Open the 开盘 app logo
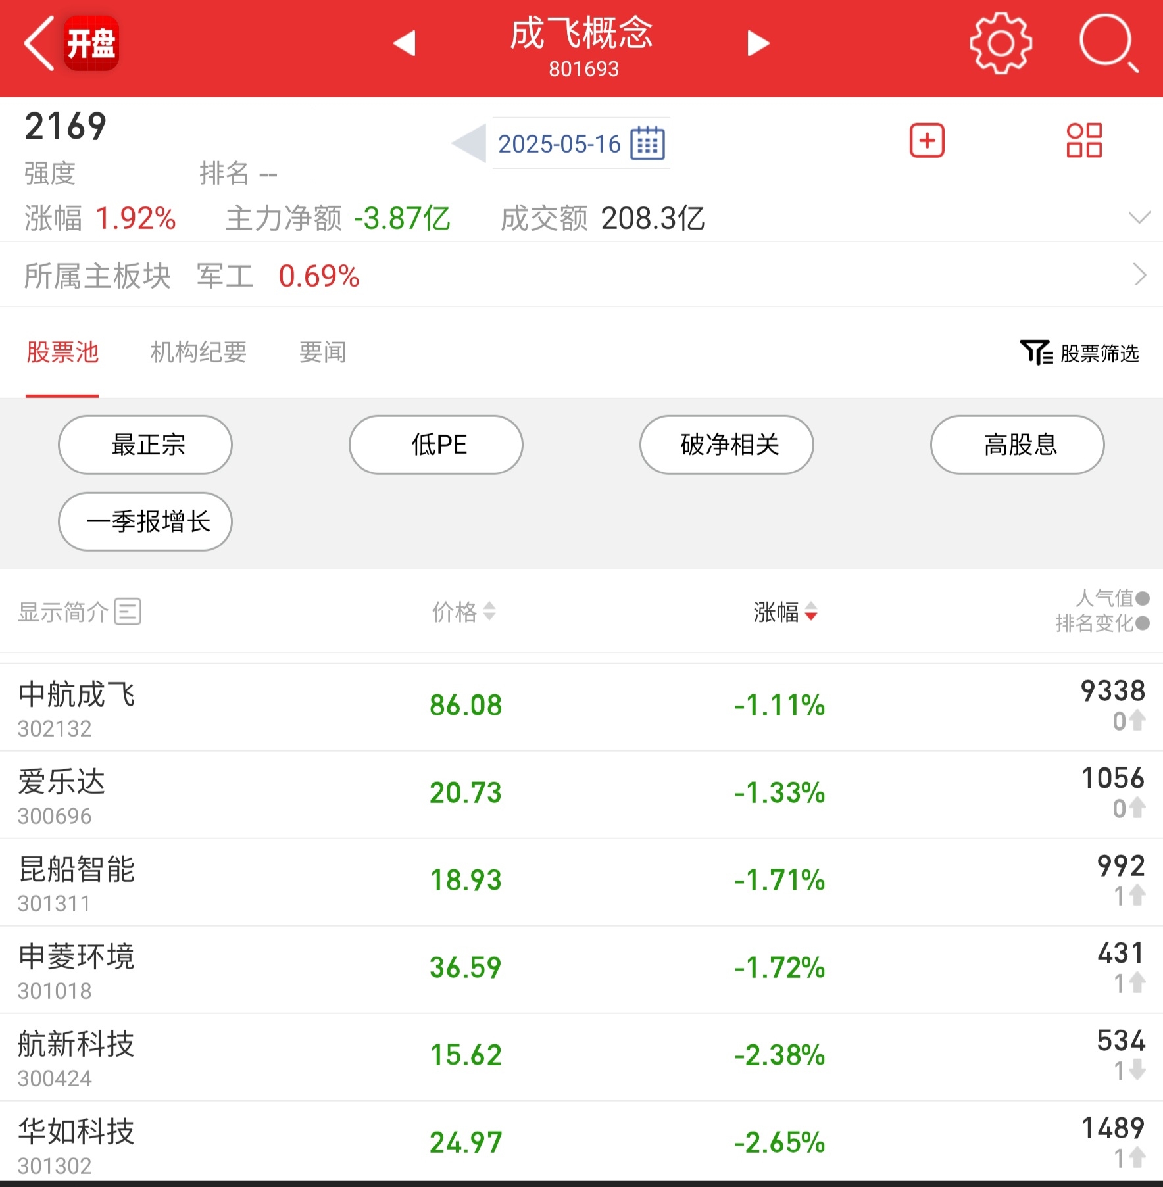This screenshot has height=1187, width=1163. [91, 43]
